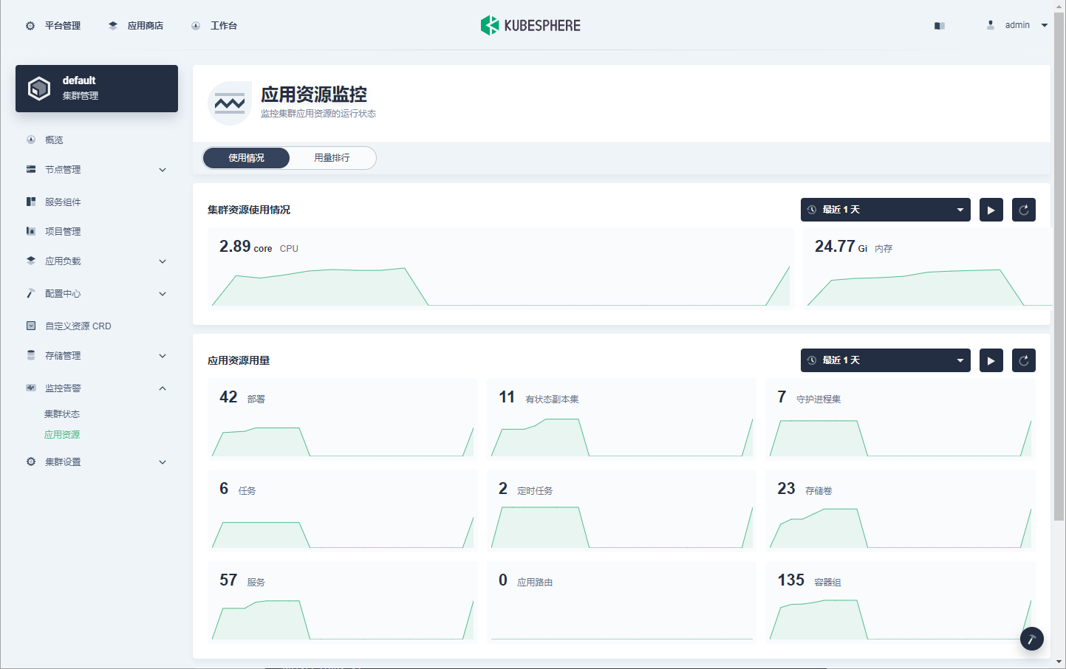Start auto-refresh for 应用资源用量
The height and width of the screenshot is (669, 1066).
[x=991, y=360]
